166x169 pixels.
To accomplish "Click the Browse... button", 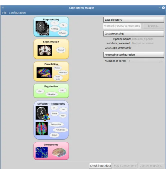I will [153, 26].
